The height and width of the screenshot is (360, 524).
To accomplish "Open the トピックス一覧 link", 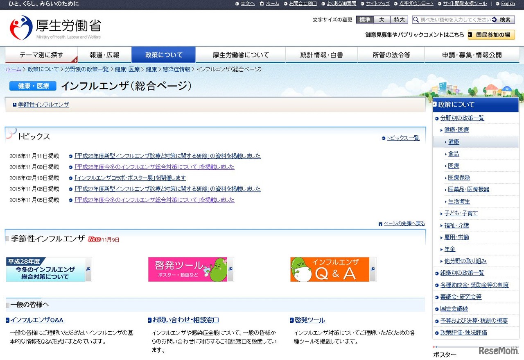I will [403, 138].
